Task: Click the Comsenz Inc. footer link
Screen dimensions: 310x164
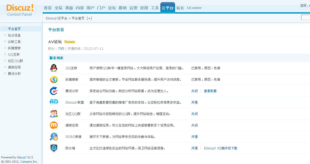Action: [29, 162]
